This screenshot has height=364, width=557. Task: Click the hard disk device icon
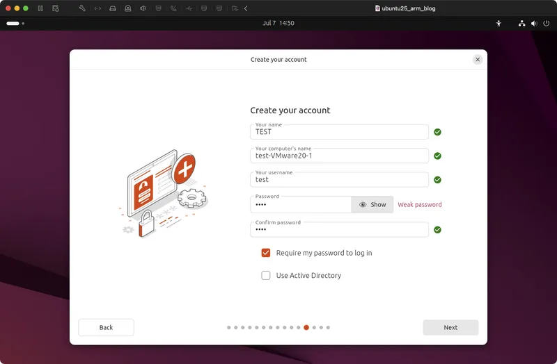[x=113, y=8]
